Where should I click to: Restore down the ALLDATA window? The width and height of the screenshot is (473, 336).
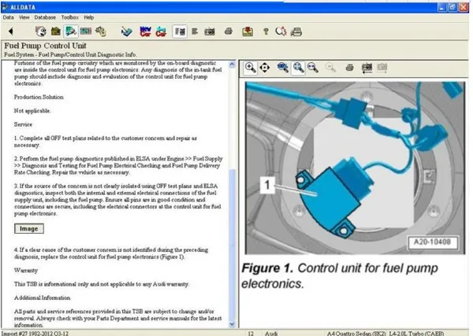[x=453, y=7]
